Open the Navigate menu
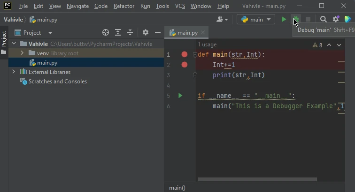Screen dimensions: 355x192 77,6
